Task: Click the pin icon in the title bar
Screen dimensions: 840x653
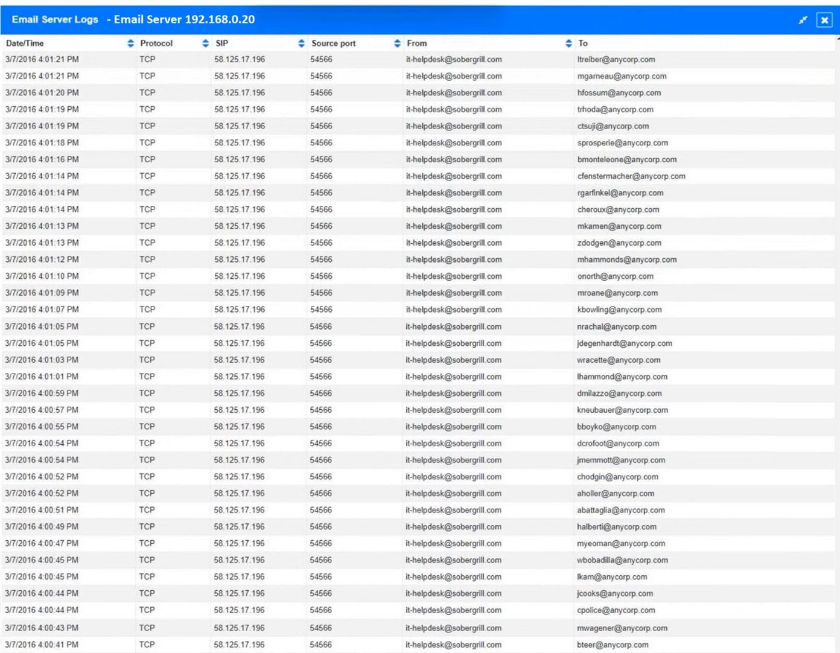Action: tap(803, 20)
